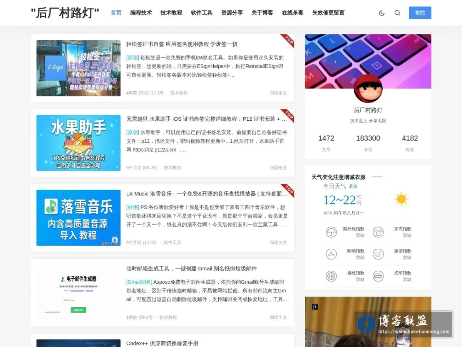Open the 关于博客 menu item
462x347 pixels.
262,13
